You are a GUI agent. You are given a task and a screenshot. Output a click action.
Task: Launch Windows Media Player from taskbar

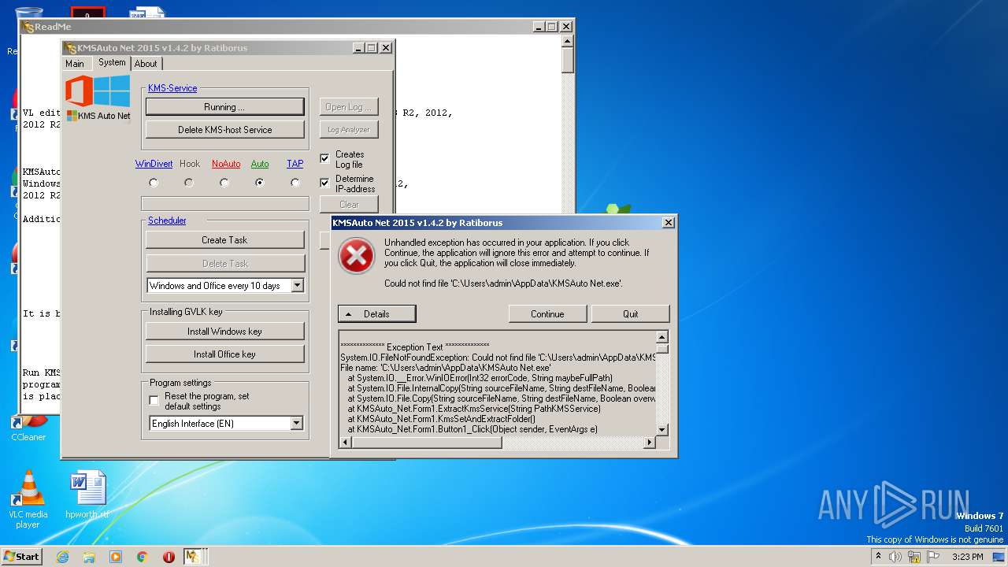[x=116, y=557]
